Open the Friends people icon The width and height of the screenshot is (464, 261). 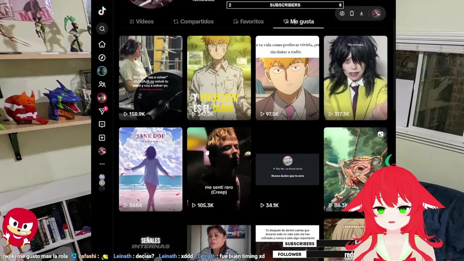[x=102, y=84]
